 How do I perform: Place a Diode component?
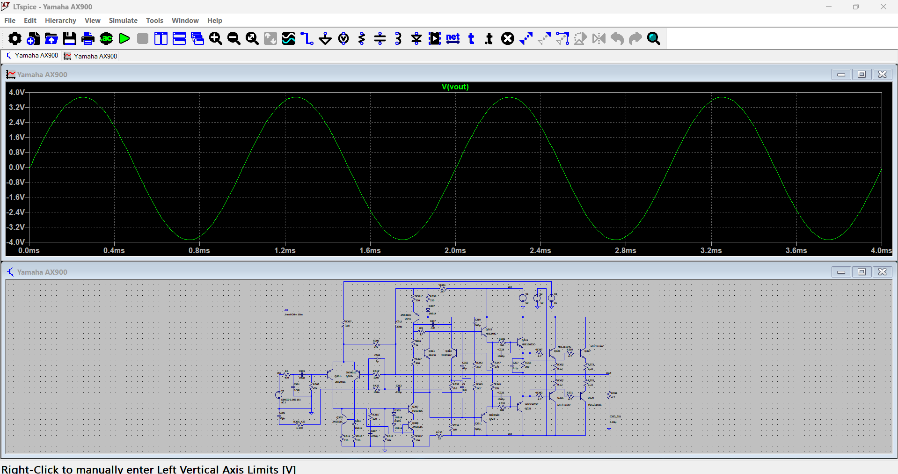click(x=416, y=38)
